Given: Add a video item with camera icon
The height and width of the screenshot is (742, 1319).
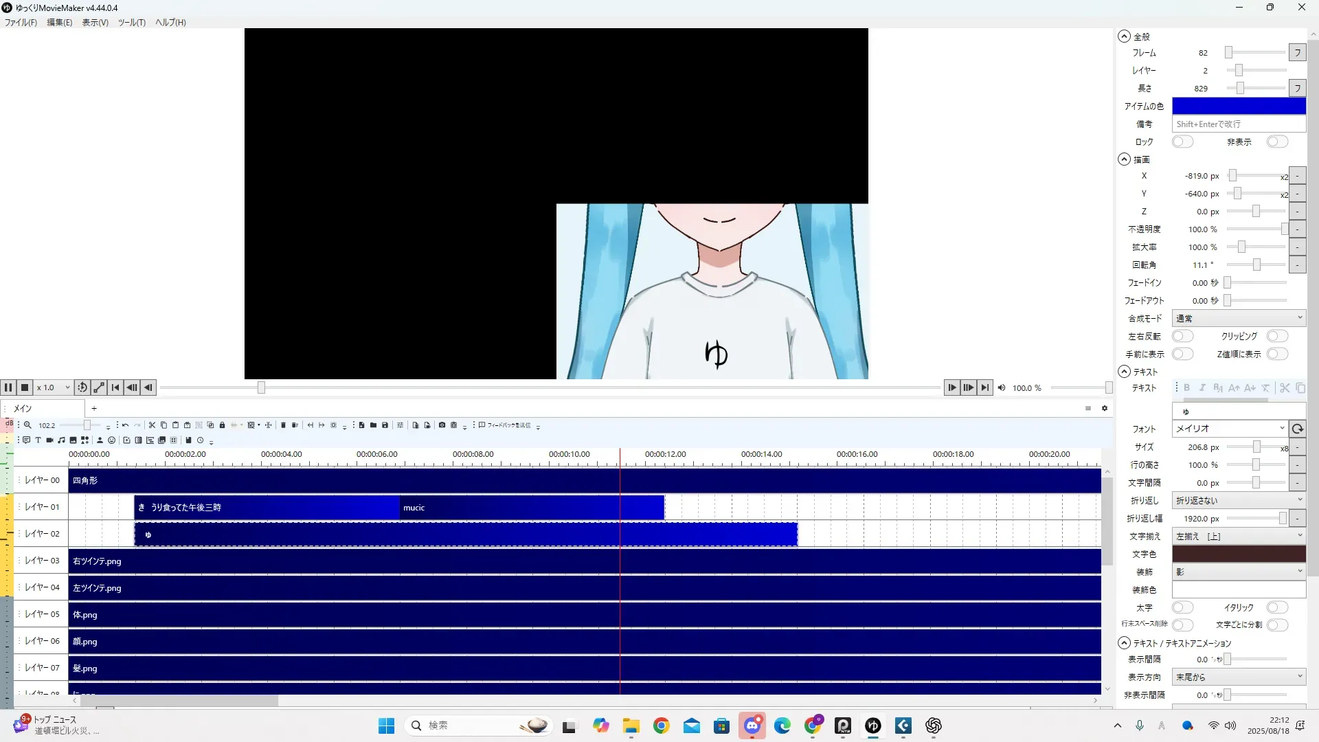Looking at the screenshot, I should click(x=49, y=440).
